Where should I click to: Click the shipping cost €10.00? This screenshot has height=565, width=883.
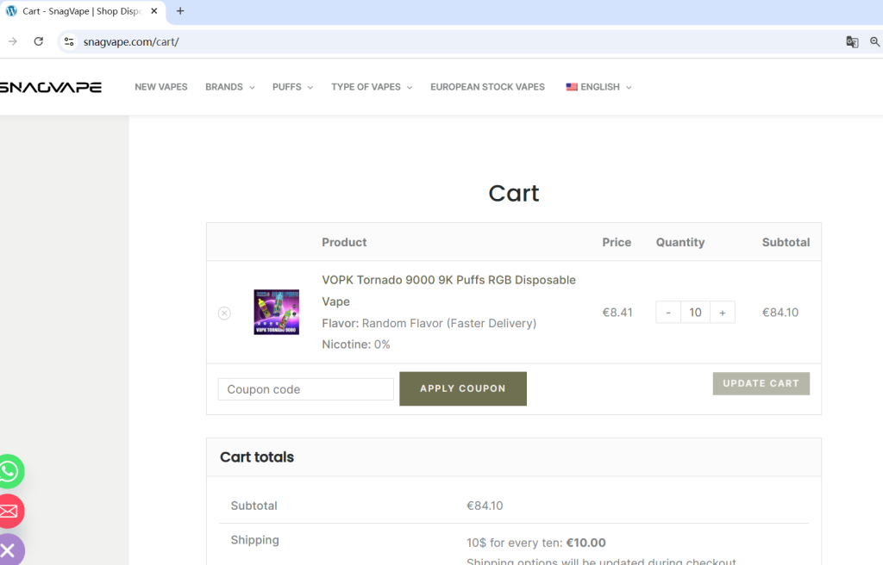tap(586, 543)
